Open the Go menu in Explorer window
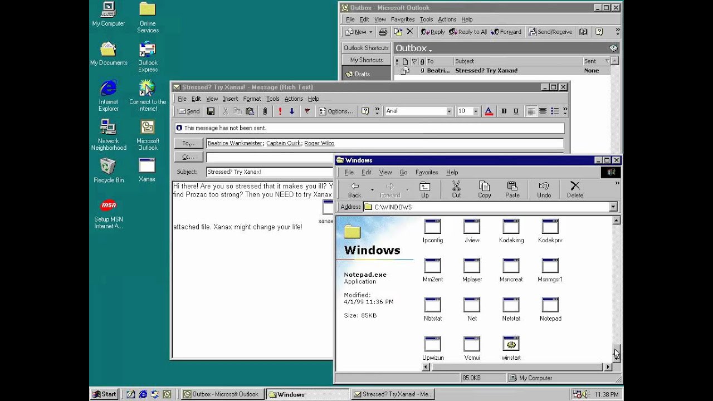The height and width of the screenshot is (401, 713). [x=403, y=173]
